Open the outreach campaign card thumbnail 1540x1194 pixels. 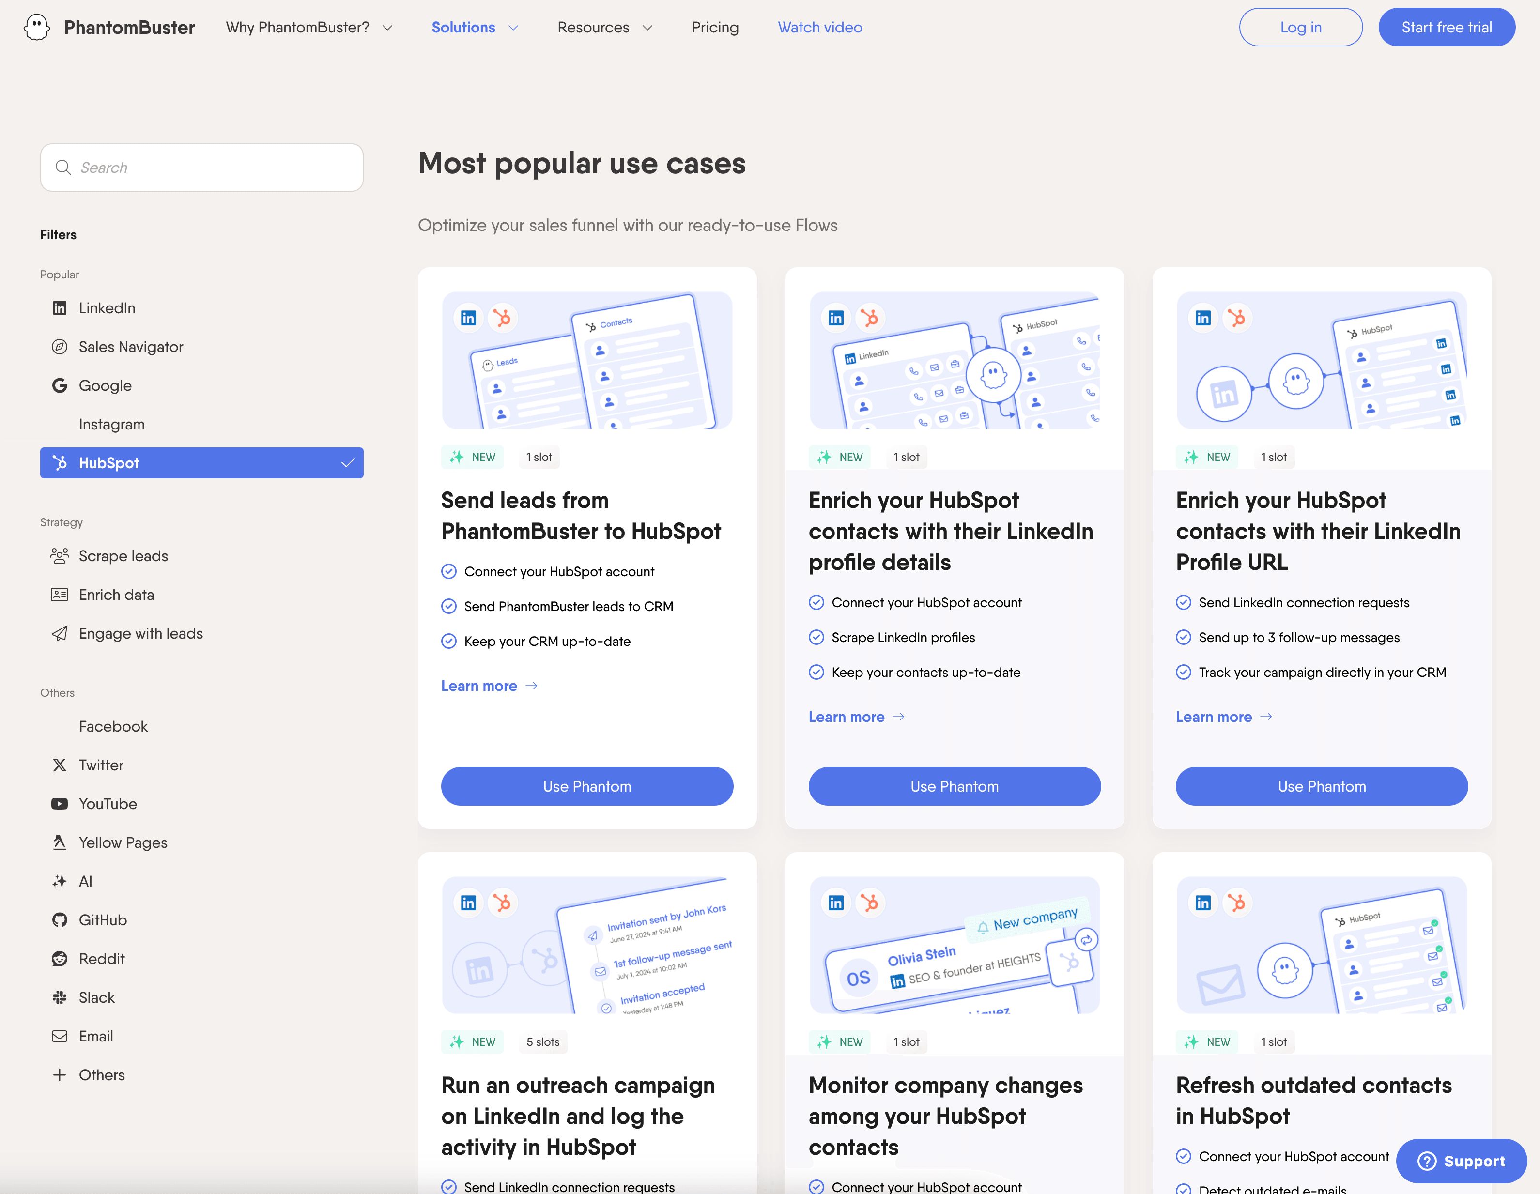click(x=587, y=945)
